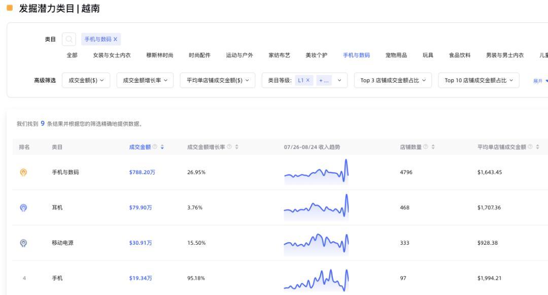Click the 移动电源 row category name
Viewport: 548px width, 295px height.
tap(62, 243)
